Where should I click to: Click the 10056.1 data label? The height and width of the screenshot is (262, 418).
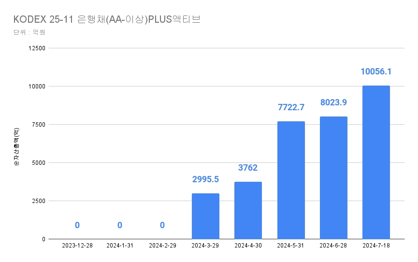click(x=376, y=72)
